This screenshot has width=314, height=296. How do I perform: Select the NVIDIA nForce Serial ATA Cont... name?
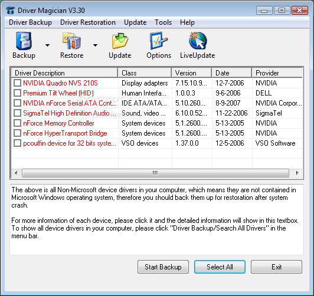(x=70, y=103)
